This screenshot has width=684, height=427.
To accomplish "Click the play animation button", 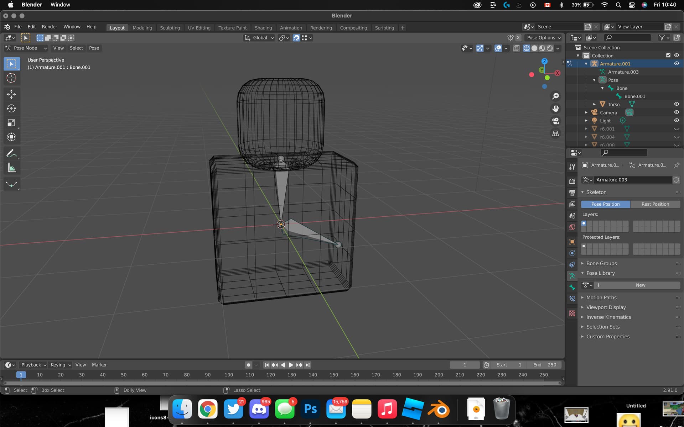I will point(291,365).
